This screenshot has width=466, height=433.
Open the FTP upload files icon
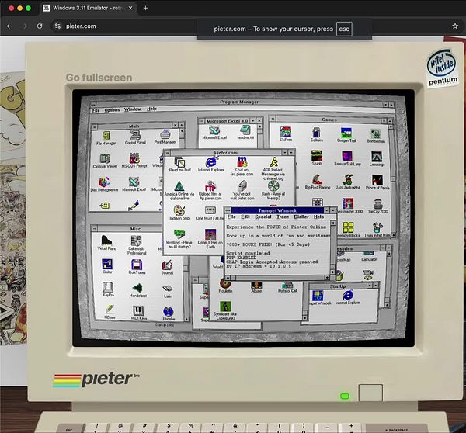coord(210,190)
